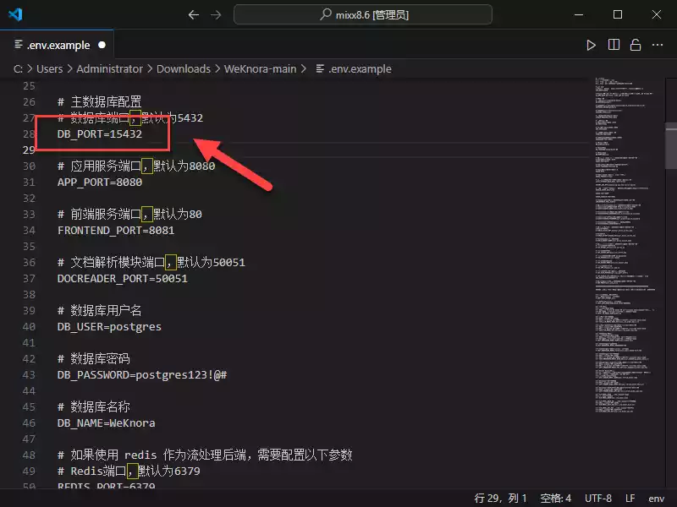Run the .env.example file
The image size is (677, 507).
pos(591,45)
